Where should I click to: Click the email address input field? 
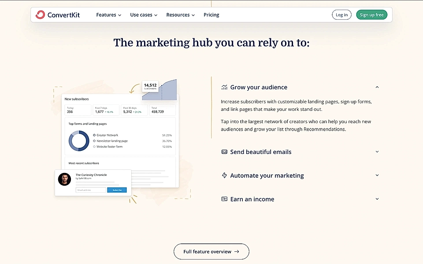(x=91, y=190)
